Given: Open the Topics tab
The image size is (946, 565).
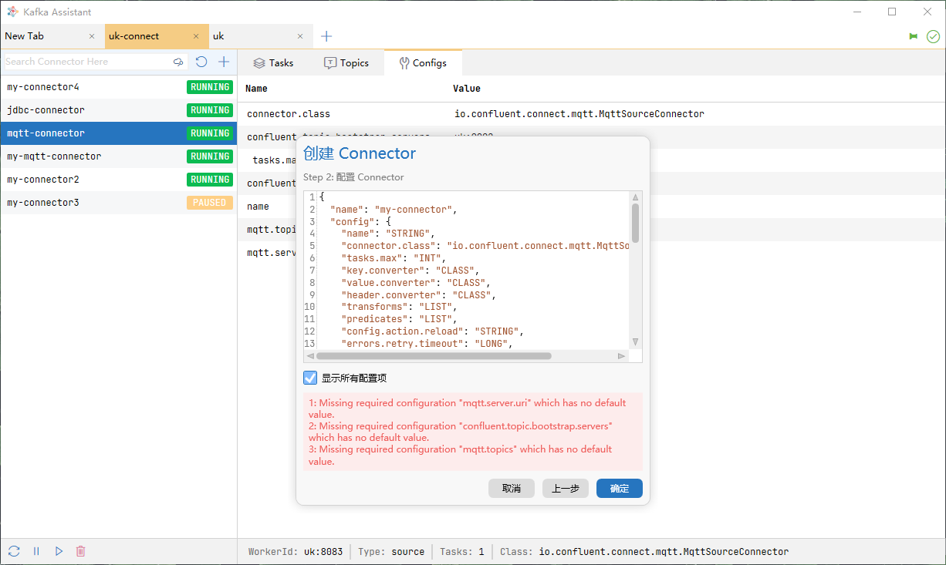Looking at the screenshot, I should pos(346,62).
